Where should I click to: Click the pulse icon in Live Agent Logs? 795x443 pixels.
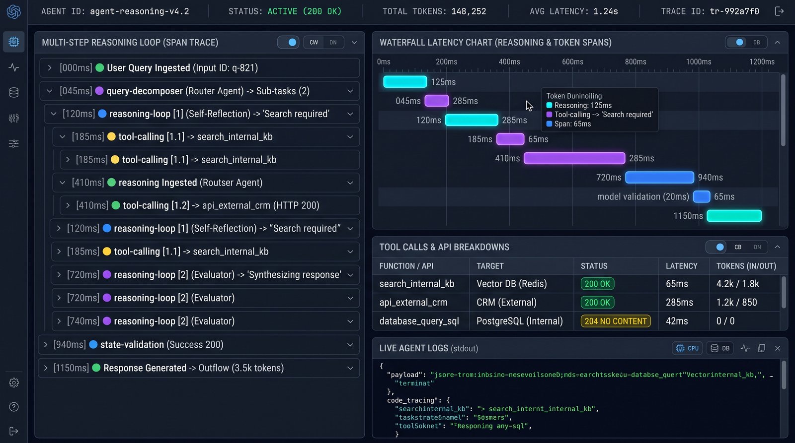click(745, 348)
